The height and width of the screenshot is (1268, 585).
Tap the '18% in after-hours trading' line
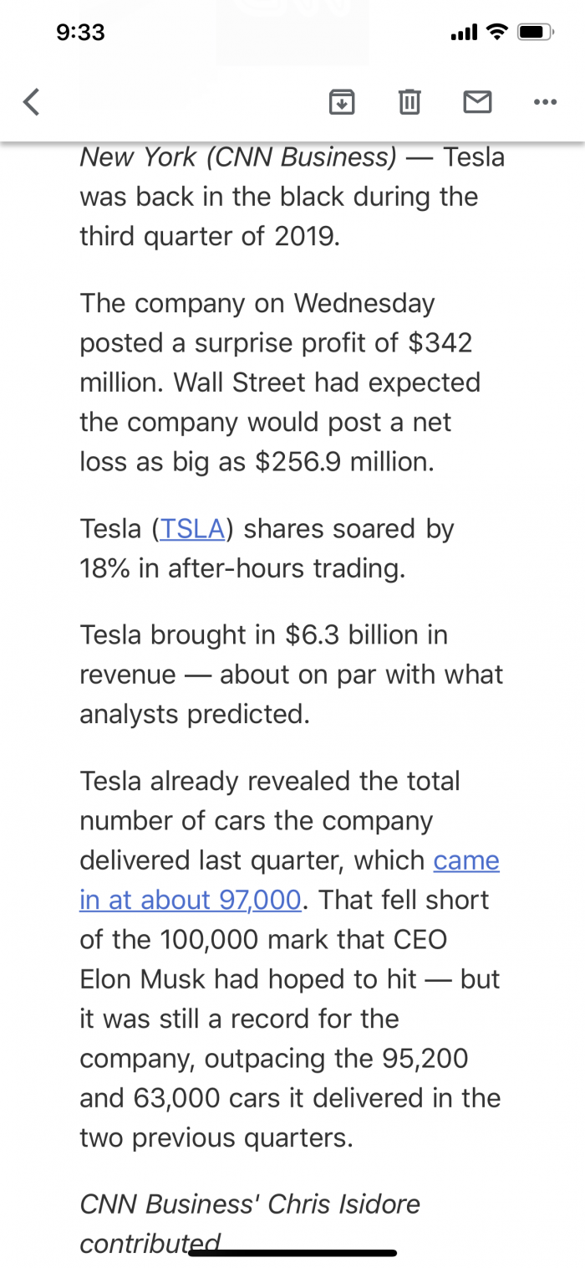[x=242, y=569]
